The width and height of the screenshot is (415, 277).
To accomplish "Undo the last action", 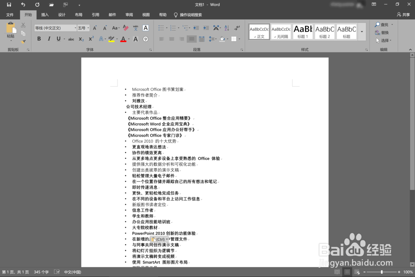I will point(23,5).
